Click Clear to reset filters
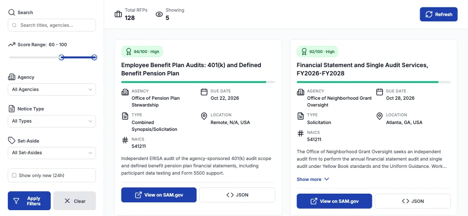The image size is (468, 216). [x=75, y=201]
